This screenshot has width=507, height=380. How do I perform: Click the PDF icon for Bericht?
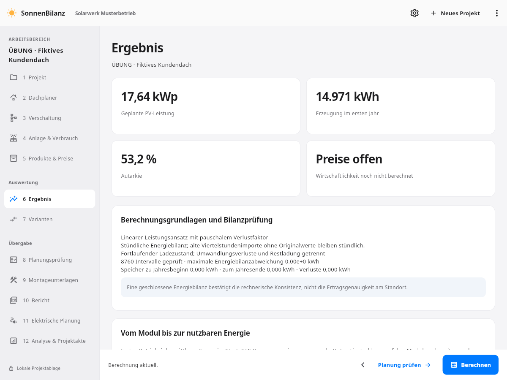tap(14, 300)
